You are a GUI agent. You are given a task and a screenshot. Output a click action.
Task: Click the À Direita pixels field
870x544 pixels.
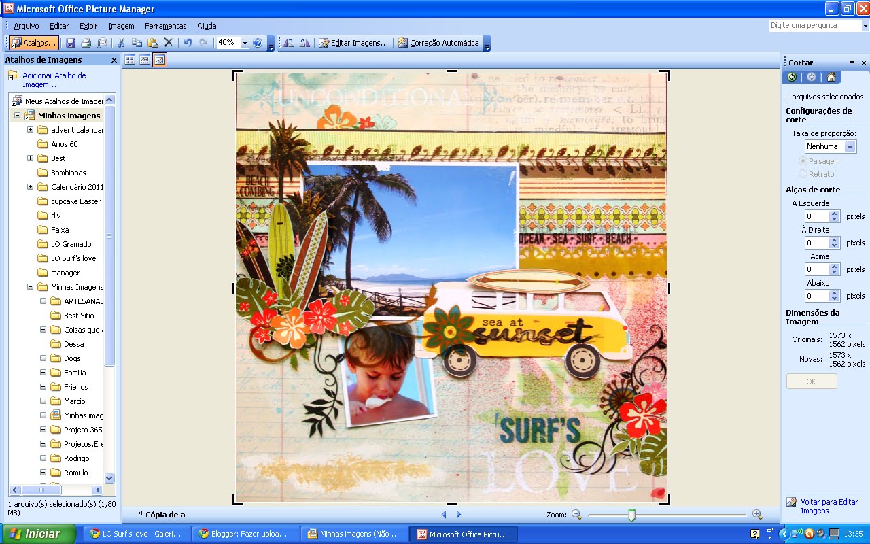817,243
